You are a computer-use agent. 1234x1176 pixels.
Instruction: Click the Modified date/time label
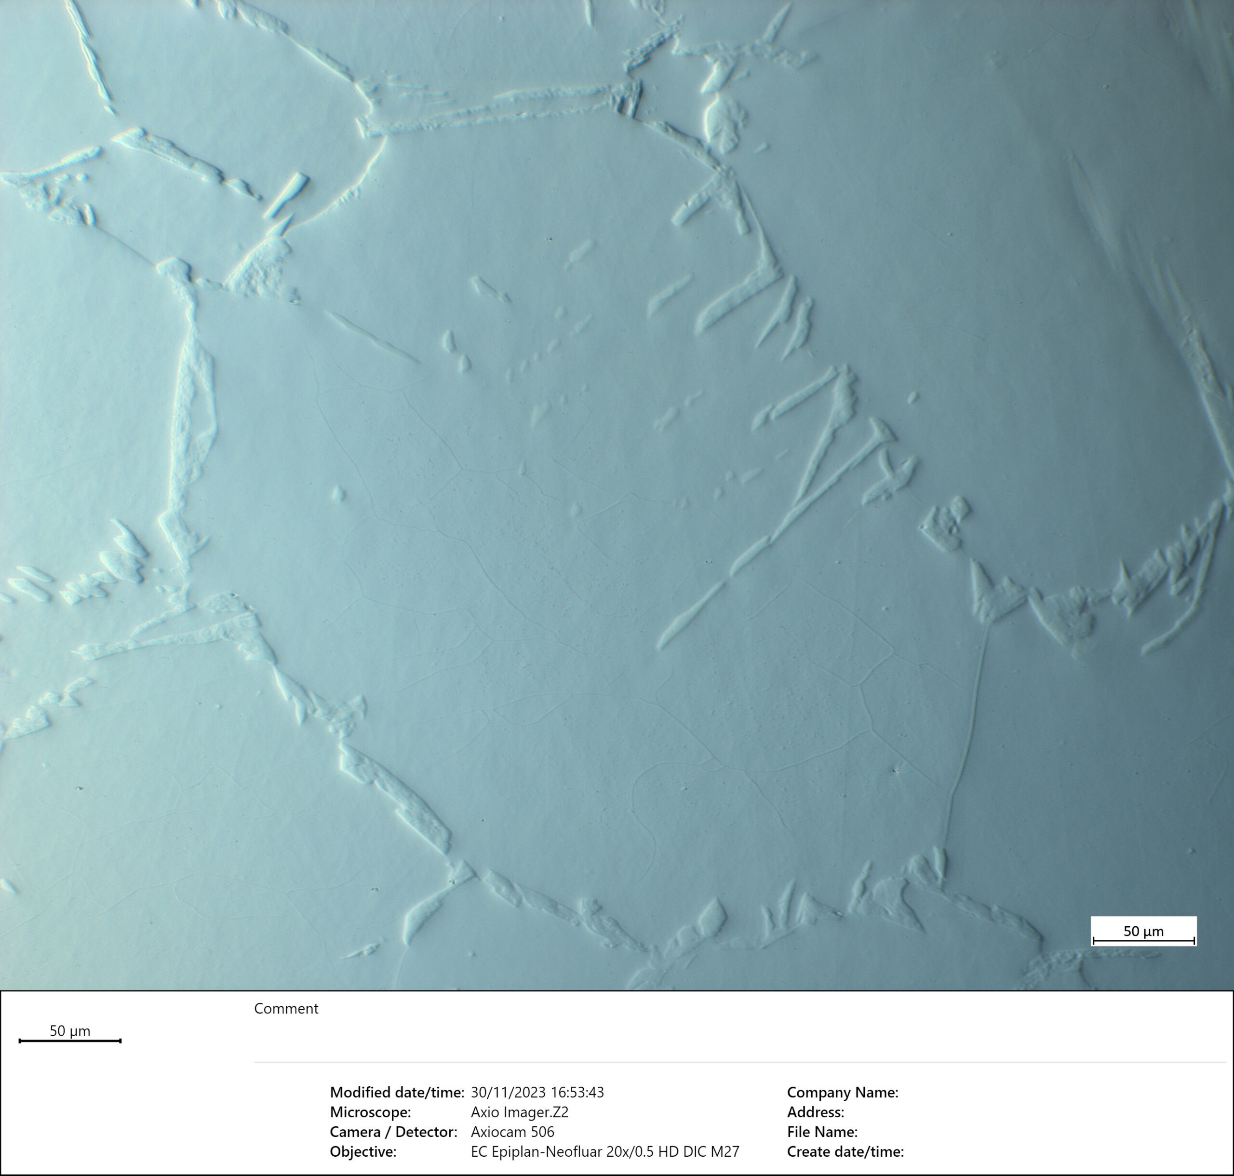point(397,1093)
